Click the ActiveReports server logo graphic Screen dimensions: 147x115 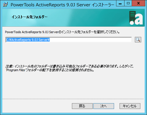pos(136,18)
